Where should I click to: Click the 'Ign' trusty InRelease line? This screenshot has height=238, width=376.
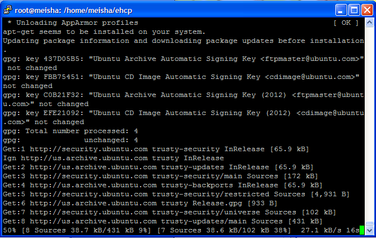click(113, 158)
